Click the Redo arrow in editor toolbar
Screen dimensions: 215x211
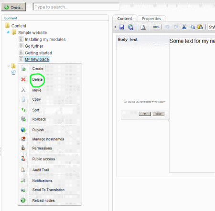[x=176, y=27]
